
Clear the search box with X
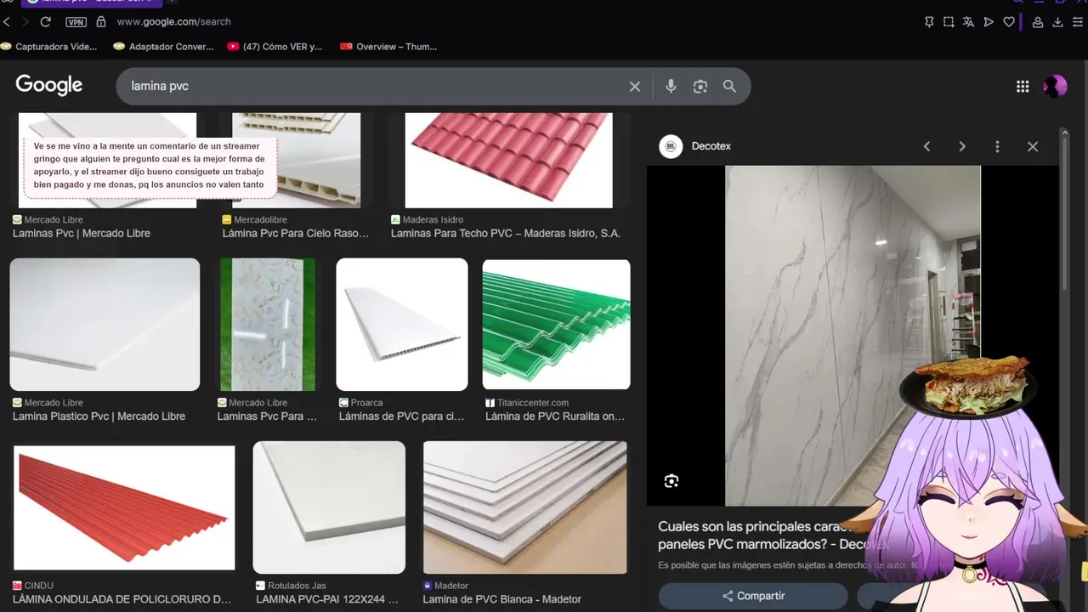click(x=635, y=86)
